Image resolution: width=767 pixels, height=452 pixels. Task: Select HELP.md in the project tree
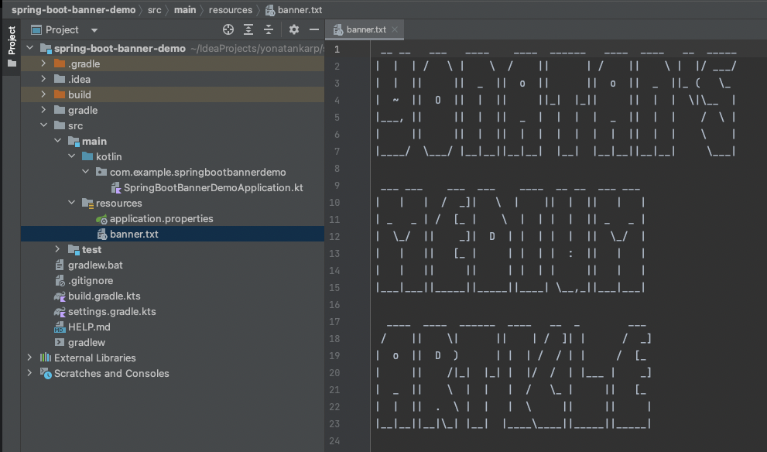coord(89,327)
